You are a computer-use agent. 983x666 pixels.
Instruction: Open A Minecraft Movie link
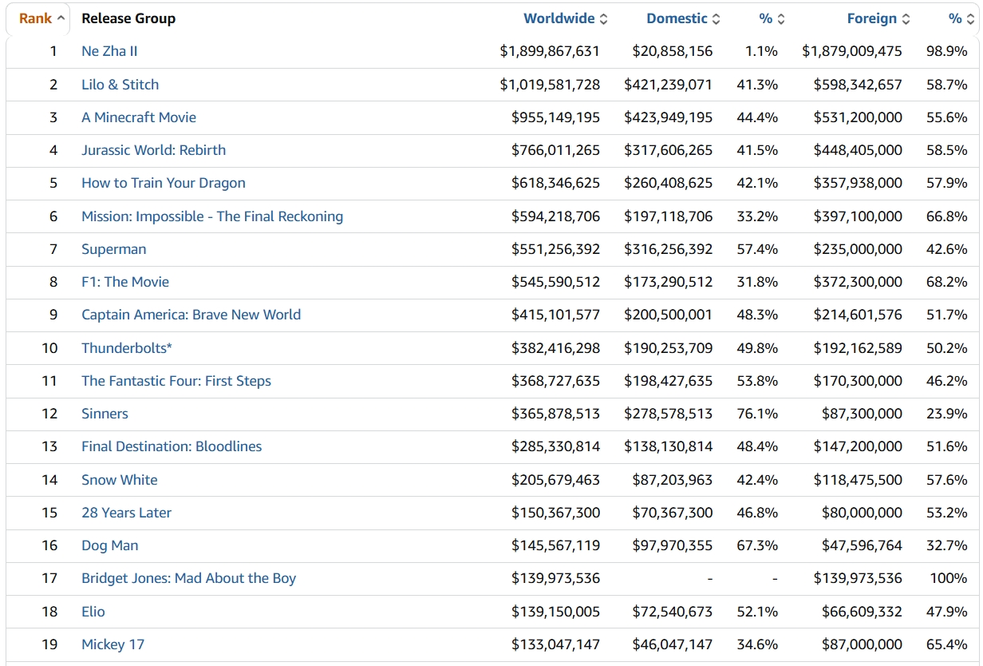tap(139, 117)
